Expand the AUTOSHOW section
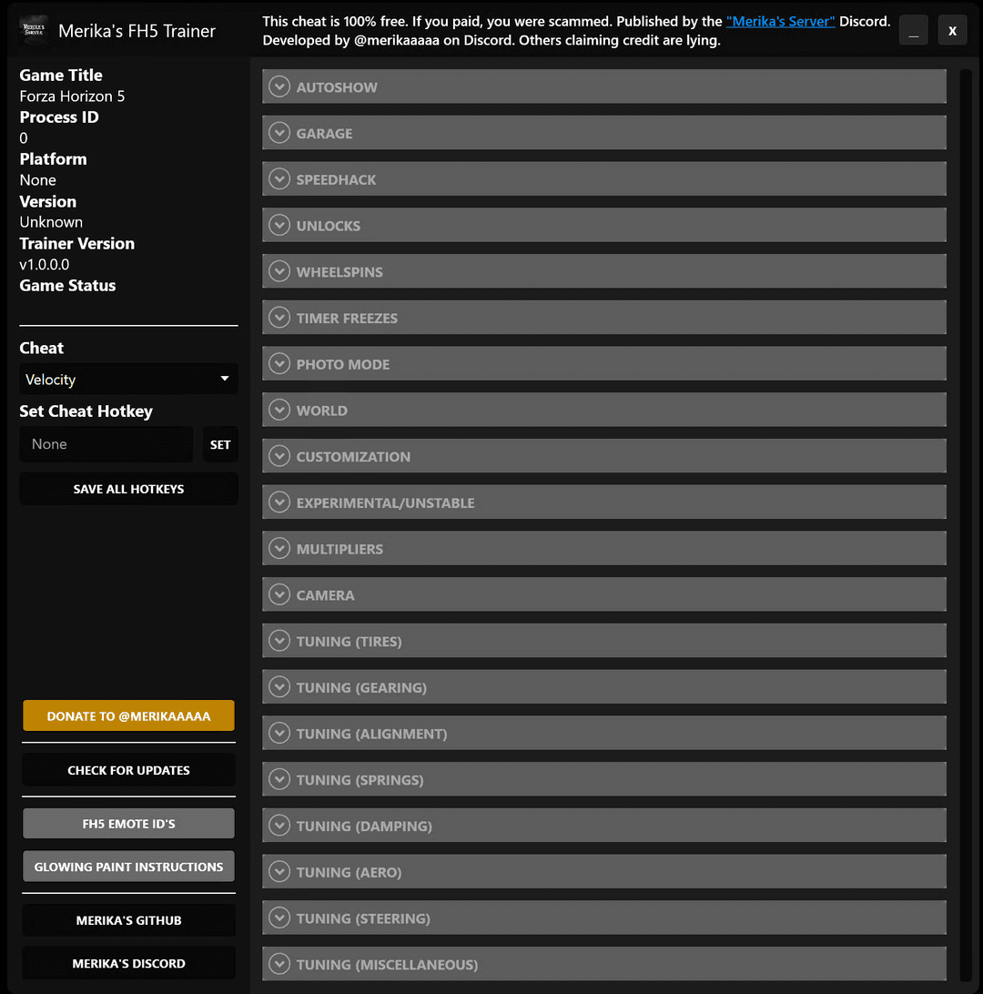The height and width of the screenshot is (994, 983). tap(604, 86)
